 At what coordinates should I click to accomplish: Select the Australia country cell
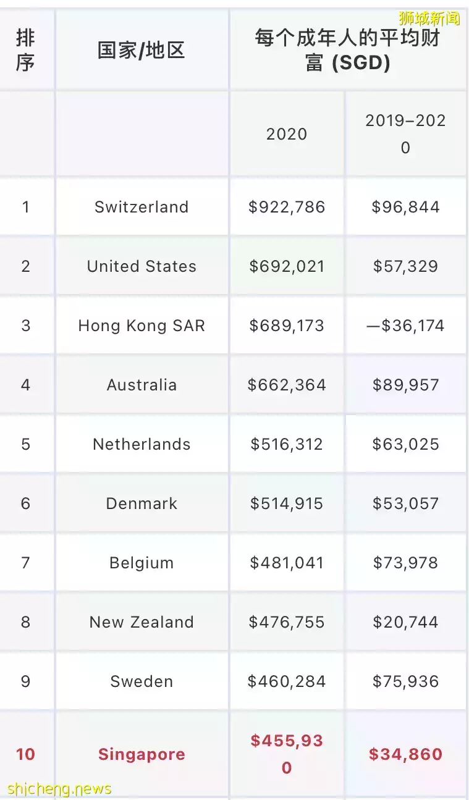(x=142, y=385)
